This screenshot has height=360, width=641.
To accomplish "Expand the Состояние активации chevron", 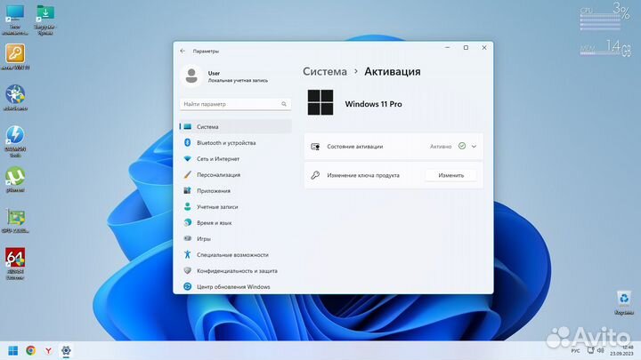I will pyautogui.click(x=474, y=147).
